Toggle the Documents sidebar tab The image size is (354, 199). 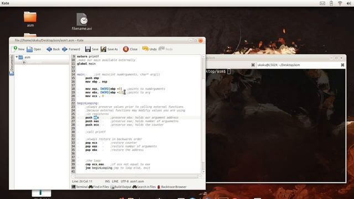click(12, 65)
